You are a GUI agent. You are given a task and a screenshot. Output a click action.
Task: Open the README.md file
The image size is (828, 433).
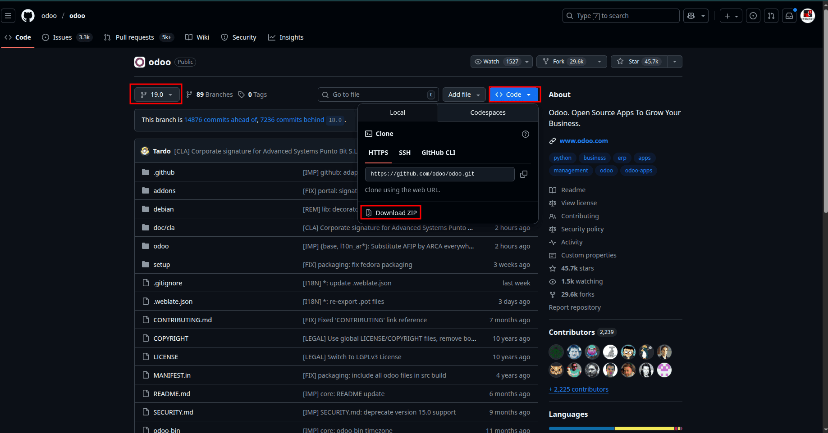click(x=172, y=394)
